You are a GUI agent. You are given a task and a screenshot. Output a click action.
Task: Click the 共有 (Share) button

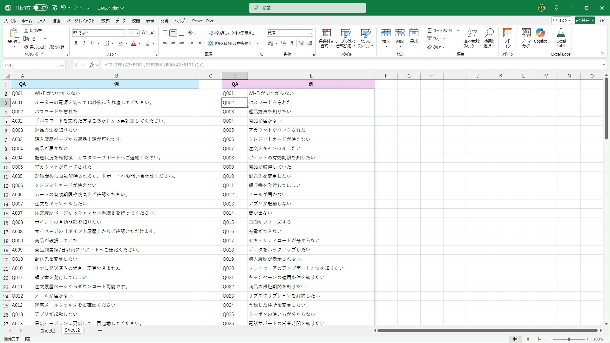(x=584, y=20)
